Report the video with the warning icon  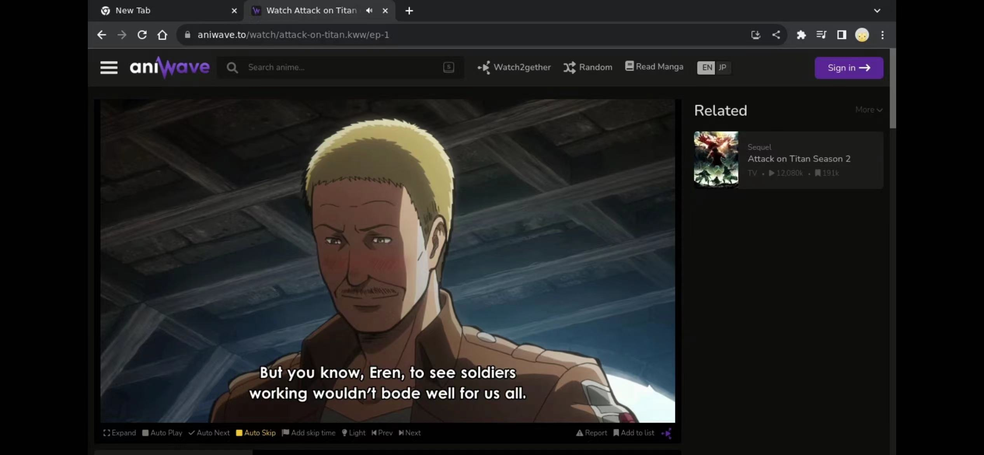591,433
